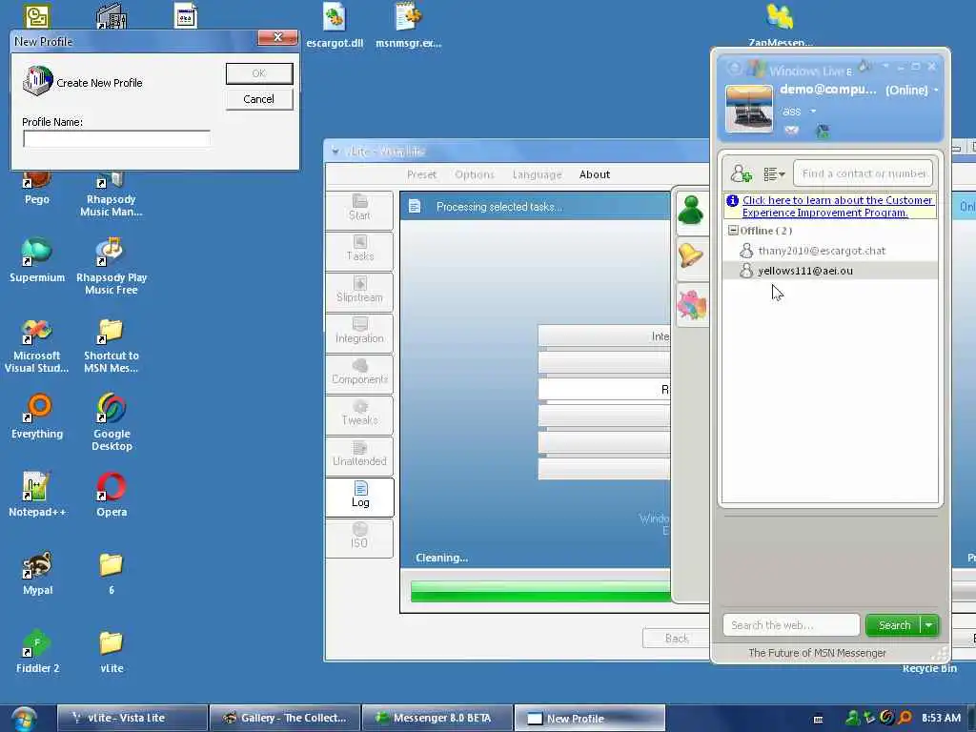Image resolution: width=976 pixels, height=732 pixels.
Task: Switch to Gallery - The Collect... taskbar button
Action: coord(285,718)
